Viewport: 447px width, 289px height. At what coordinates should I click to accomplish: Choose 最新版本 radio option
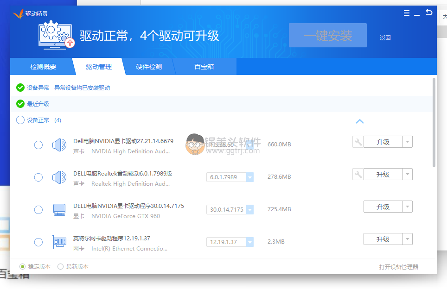coord(60,266)
